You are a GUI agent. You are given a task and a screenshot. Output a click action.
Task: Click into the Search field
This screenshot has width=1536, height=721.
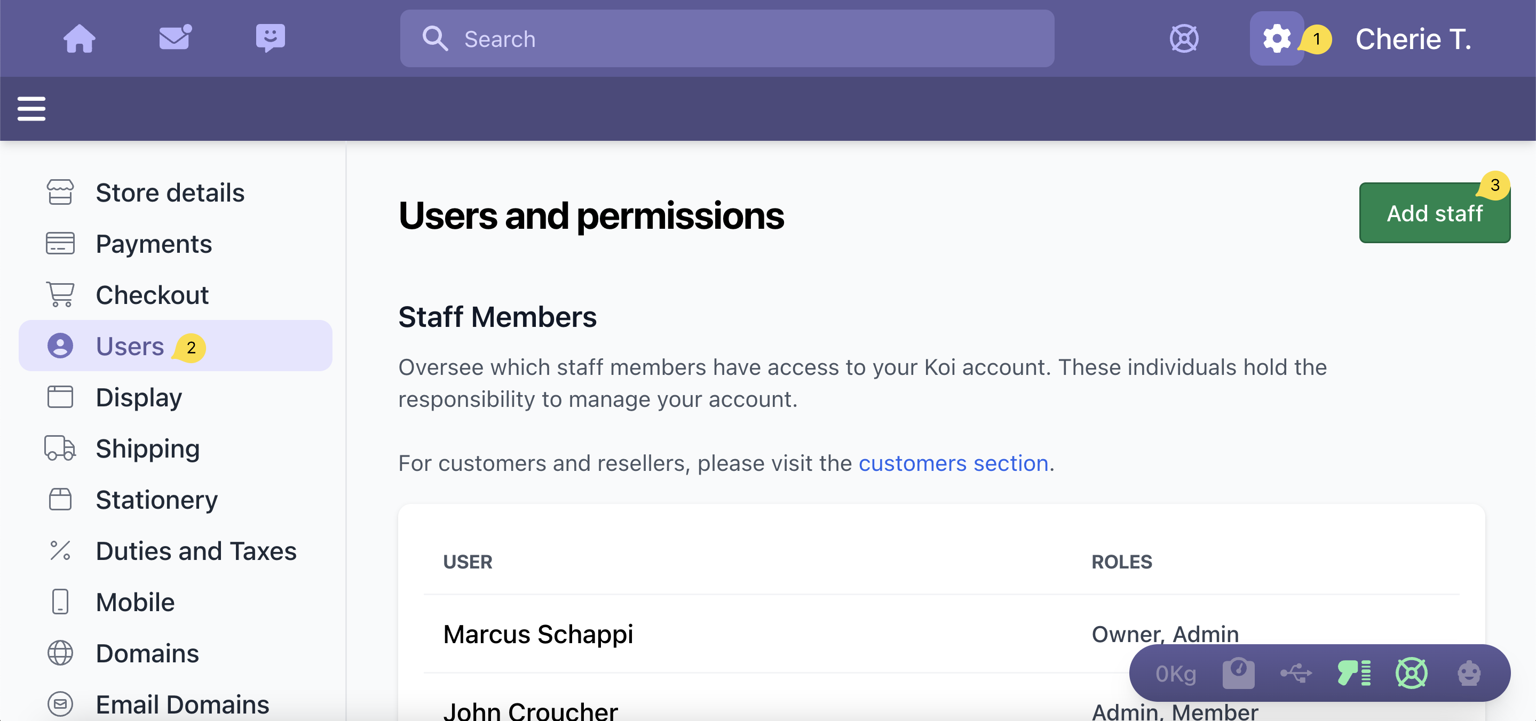pos(726,39)
